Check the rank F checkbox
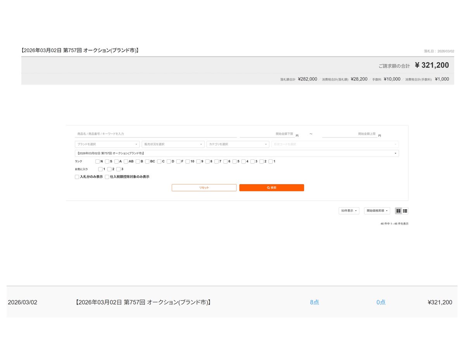Viewport: 465px width, 348px height. 179,161
